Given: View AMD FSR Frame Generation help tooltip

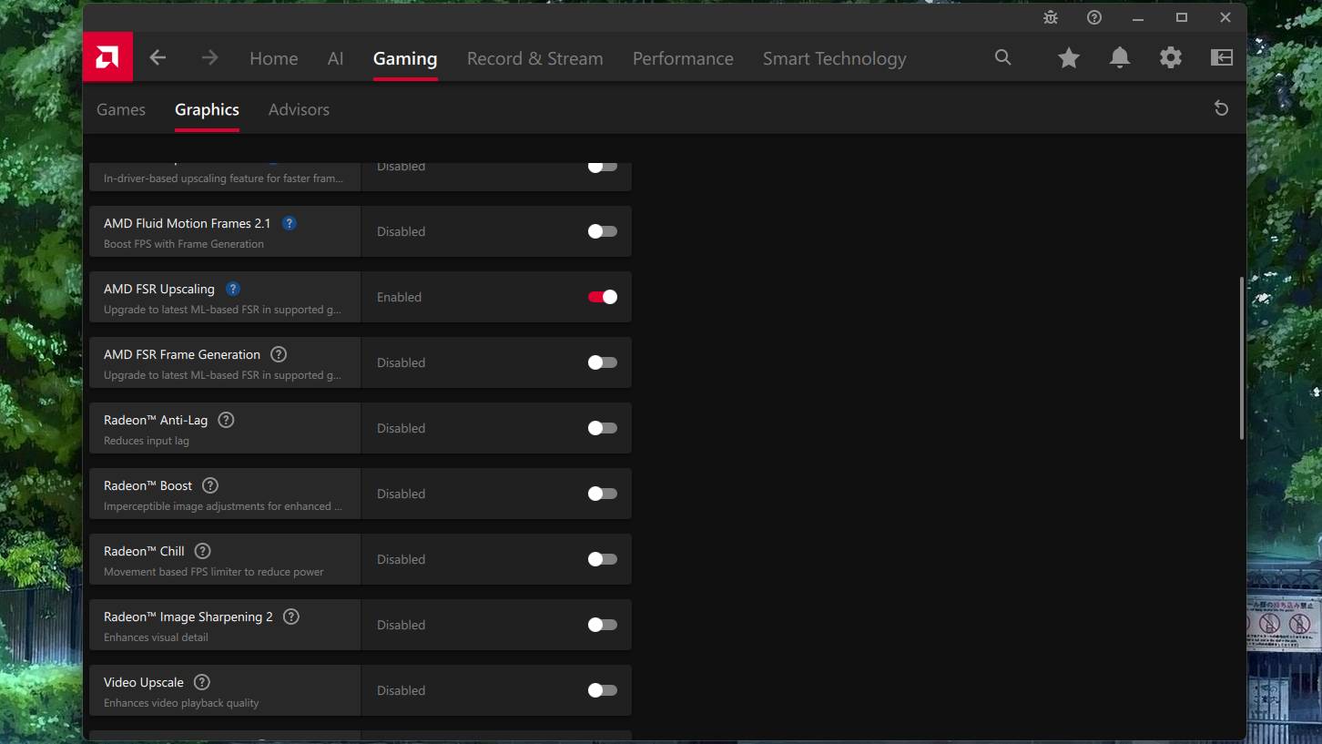Looking at the screenshot, I should coord(278,353).
